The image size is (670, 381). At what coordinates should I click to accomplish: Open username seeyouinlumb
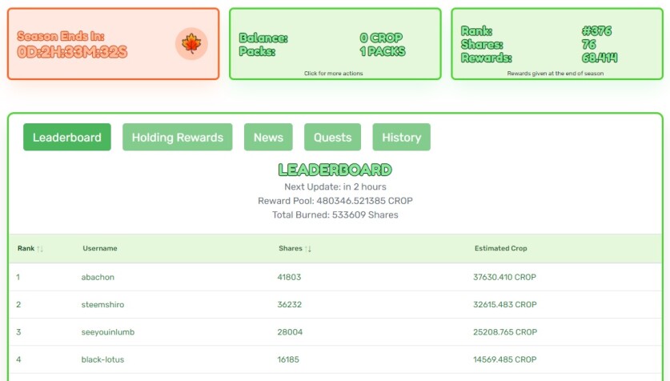108,332
